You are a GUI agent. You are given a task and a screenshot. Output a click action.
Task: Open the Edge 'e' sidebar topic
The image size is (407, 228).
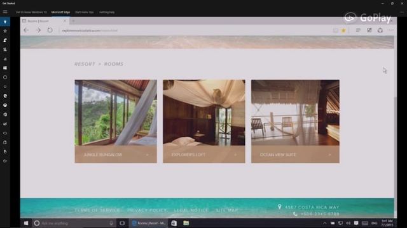coord(5,96)
